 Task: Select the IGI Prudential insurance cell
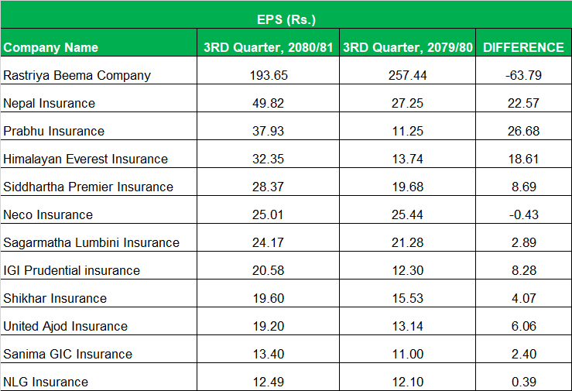(72, 270)
